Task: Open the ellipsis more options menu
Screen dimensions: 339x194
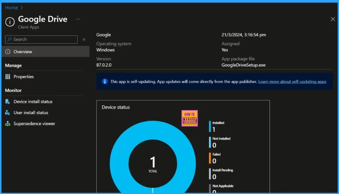Action: (x=78, y=19)
